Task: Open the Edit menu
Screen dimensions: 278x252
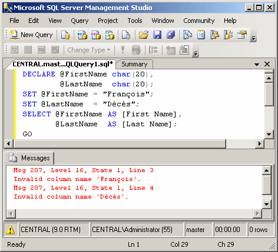Action: [34, 21]
